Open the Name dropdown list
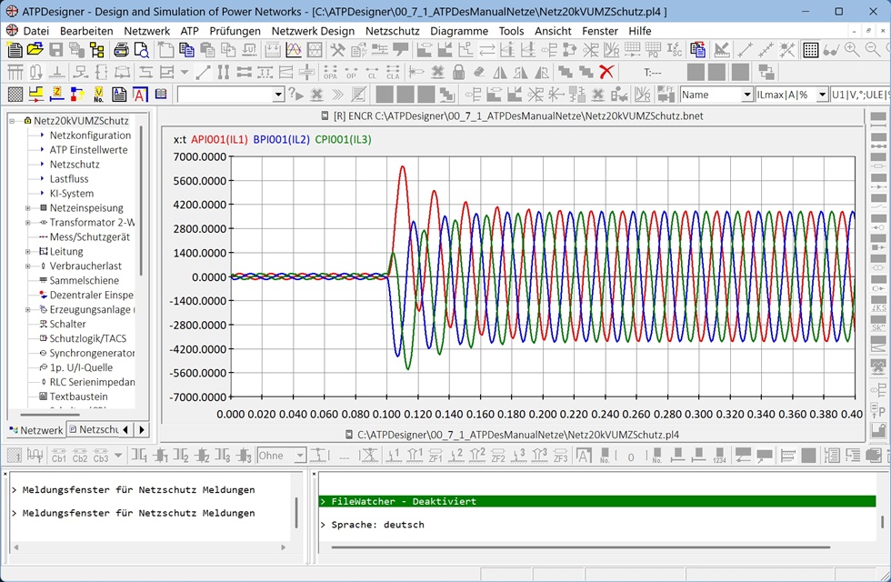Screen dimensions: 891x582 tap(746, 95)
